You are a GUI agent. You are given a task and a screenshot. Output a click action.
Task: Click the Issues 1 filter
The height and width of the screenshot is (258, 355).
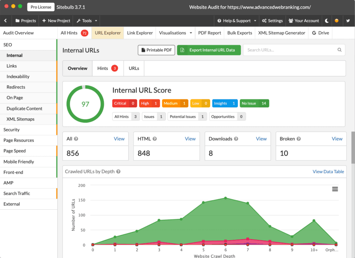point(154,117)
